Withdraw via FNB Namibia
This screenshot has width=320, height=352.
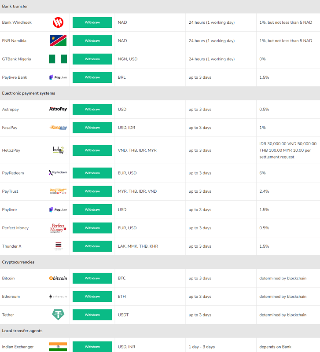point(92,40)
